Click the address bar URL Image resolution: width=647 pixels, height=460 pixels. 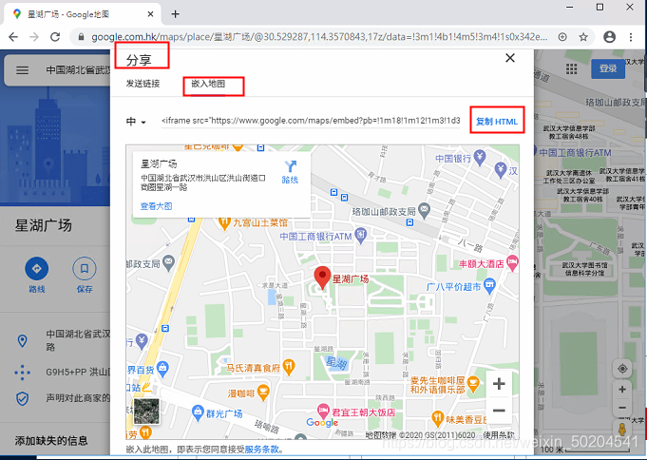click(x=319, y=37)
